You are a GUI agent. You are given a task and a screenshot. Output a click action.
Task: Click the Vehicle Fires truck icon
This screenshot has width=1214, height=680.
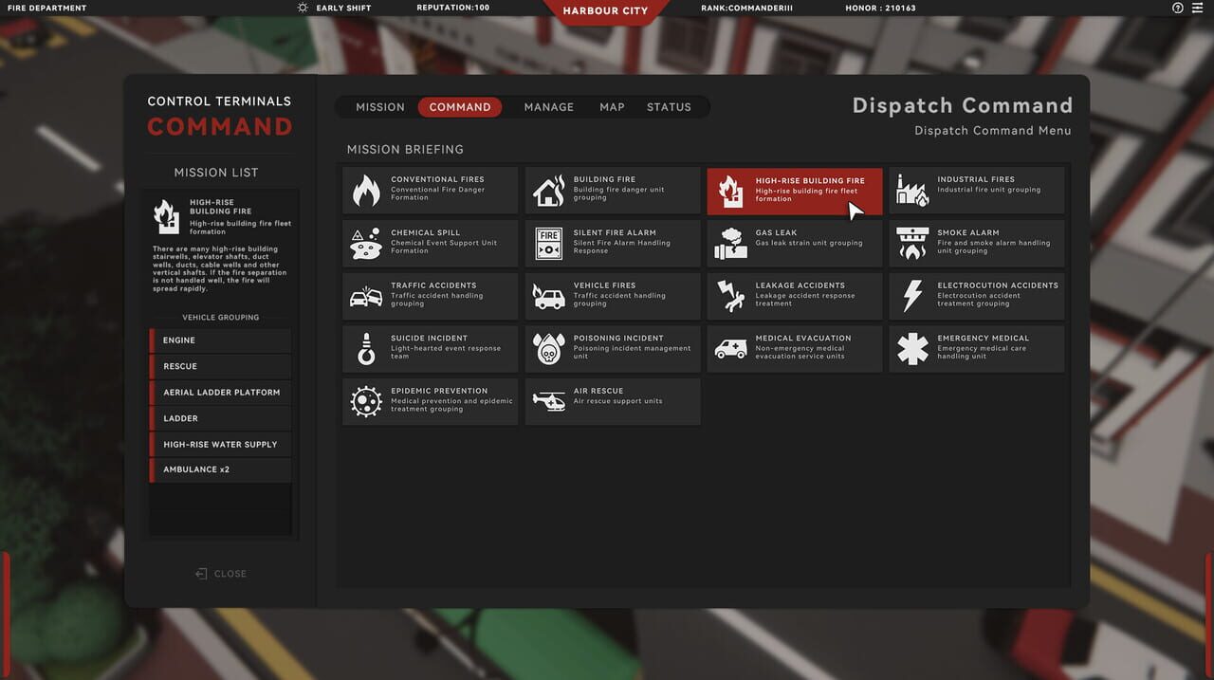(549, 295)
